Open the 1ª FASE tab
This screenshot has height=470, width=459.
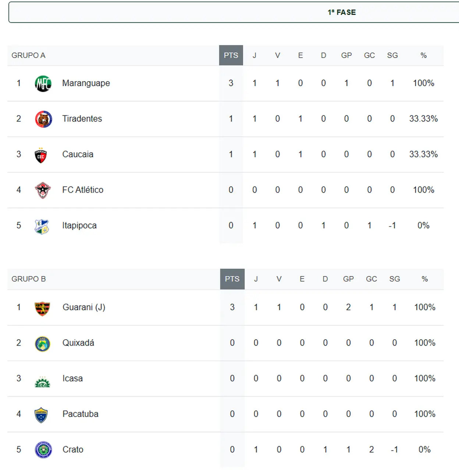coord(342,12)
